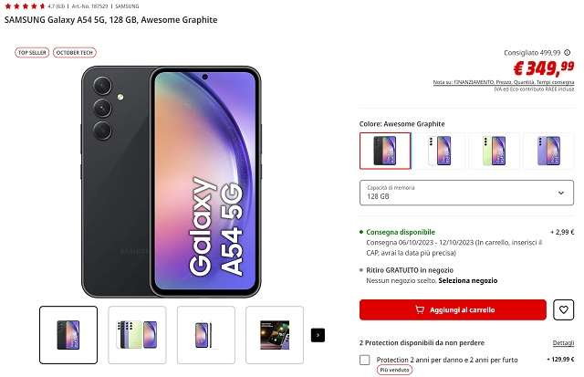Open the star rating reviews
The image size is (584, 377).
[26, 6]
